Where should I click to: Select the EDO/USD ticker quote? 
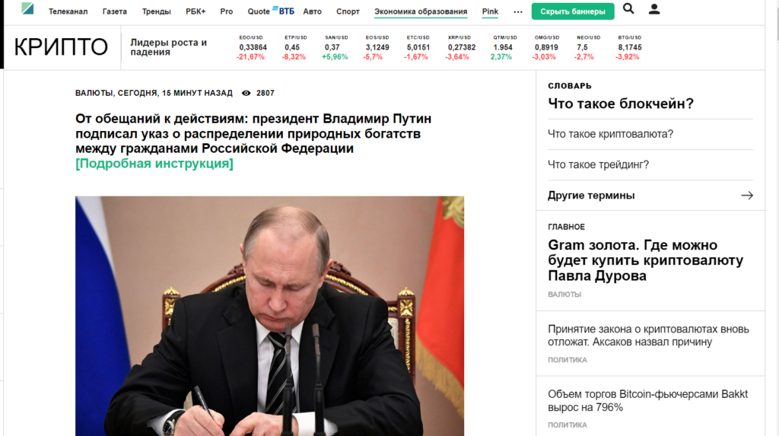(251, 48)
